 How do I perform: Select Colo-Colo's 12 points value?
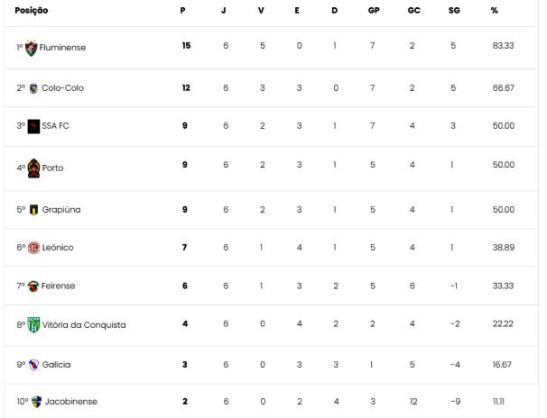[x=186, y=87]
